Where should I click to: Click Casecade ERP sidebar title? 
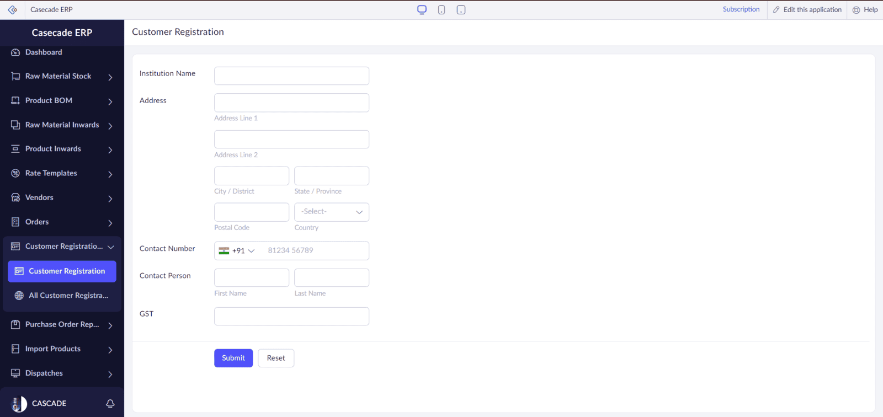pyautogui.click(x=62, y=33)
